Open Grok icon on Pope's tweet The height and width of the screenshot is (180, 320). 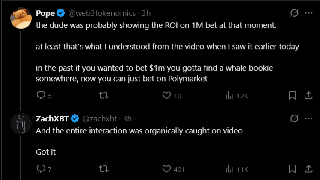click(294, 13)
